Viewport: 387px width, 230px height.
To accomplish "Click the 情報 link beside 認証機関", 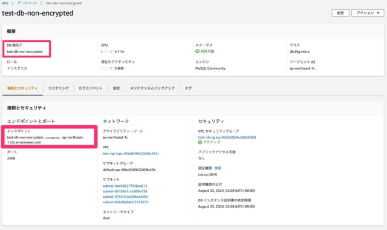I will 218,168.
